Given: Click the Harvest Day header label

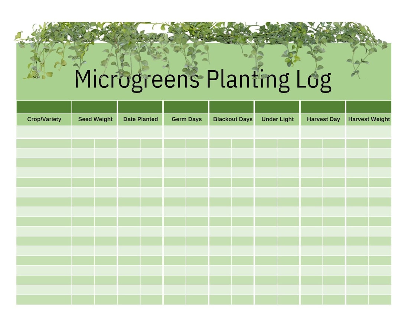Looking at the screenshot, I should 323,119.
